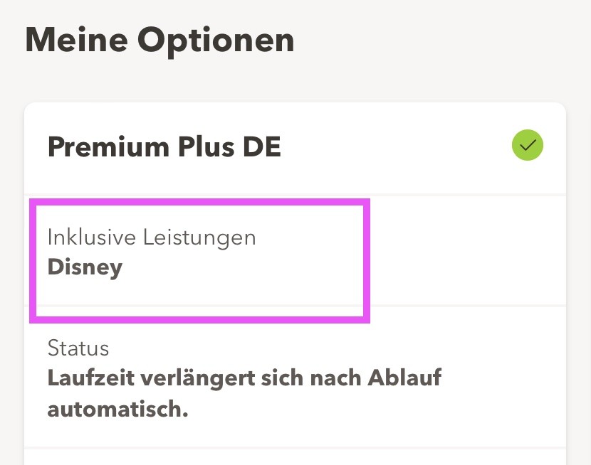Click the empty row below the status text
This screenshot has height=465, width=591.
295,456
